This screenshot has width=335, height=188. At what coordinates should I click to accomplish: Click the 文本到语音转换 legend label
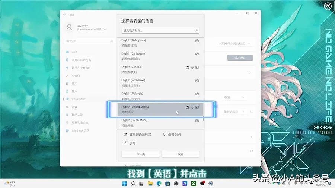point(140,135)
